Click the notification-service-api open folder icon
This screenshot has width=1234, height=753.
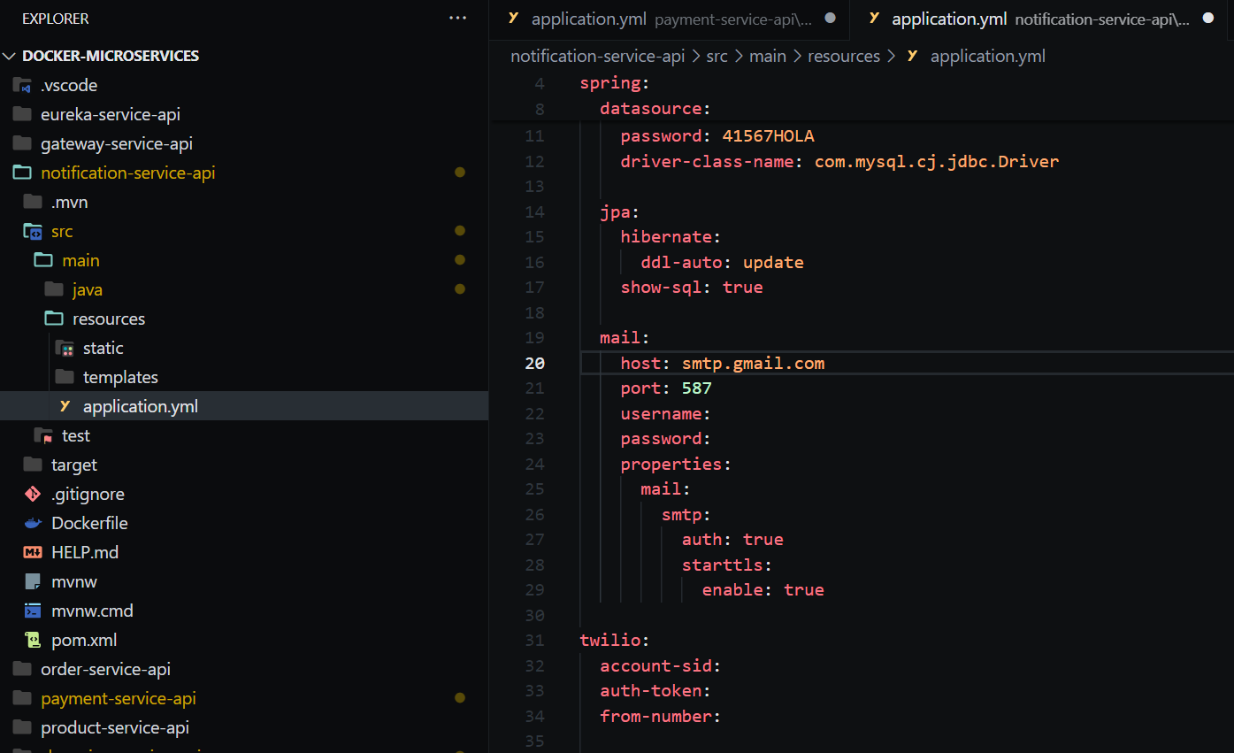[23, 173]
